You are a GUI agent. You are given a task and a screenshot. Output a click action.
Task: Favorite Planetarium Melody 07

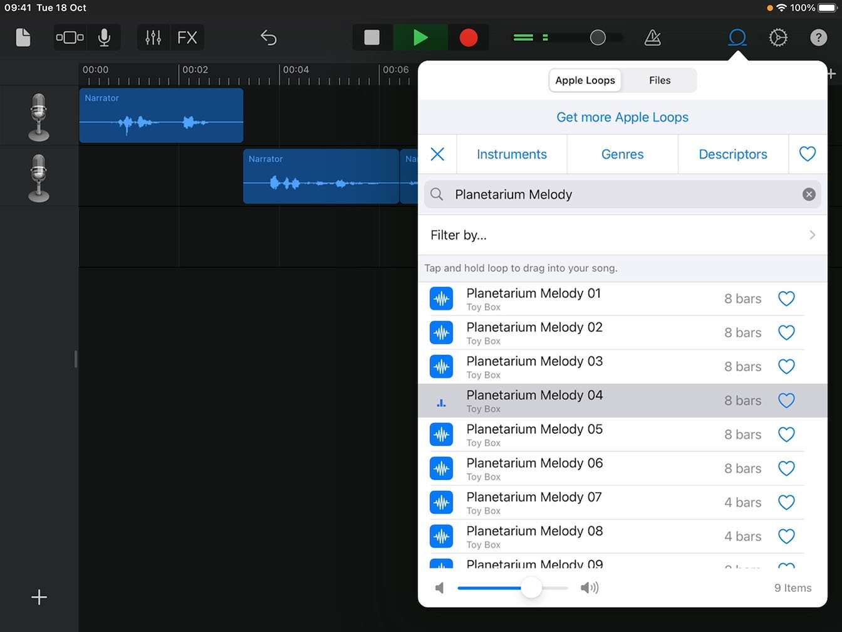tap(786, 502)
